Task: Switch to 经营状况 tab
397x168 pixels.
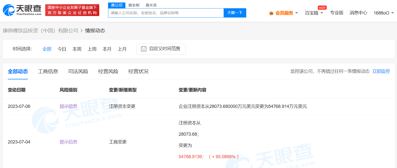Action: click(138, 71)
